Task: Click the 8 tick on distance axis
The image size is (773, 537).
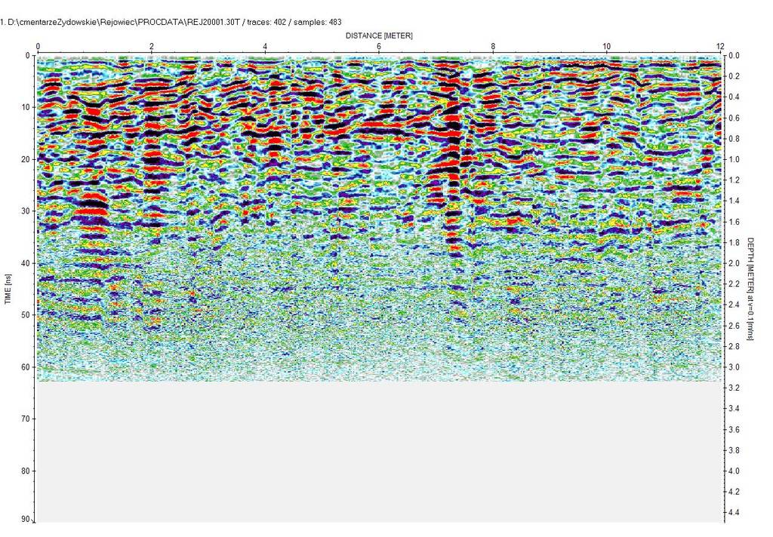Action: click(493, 47)
